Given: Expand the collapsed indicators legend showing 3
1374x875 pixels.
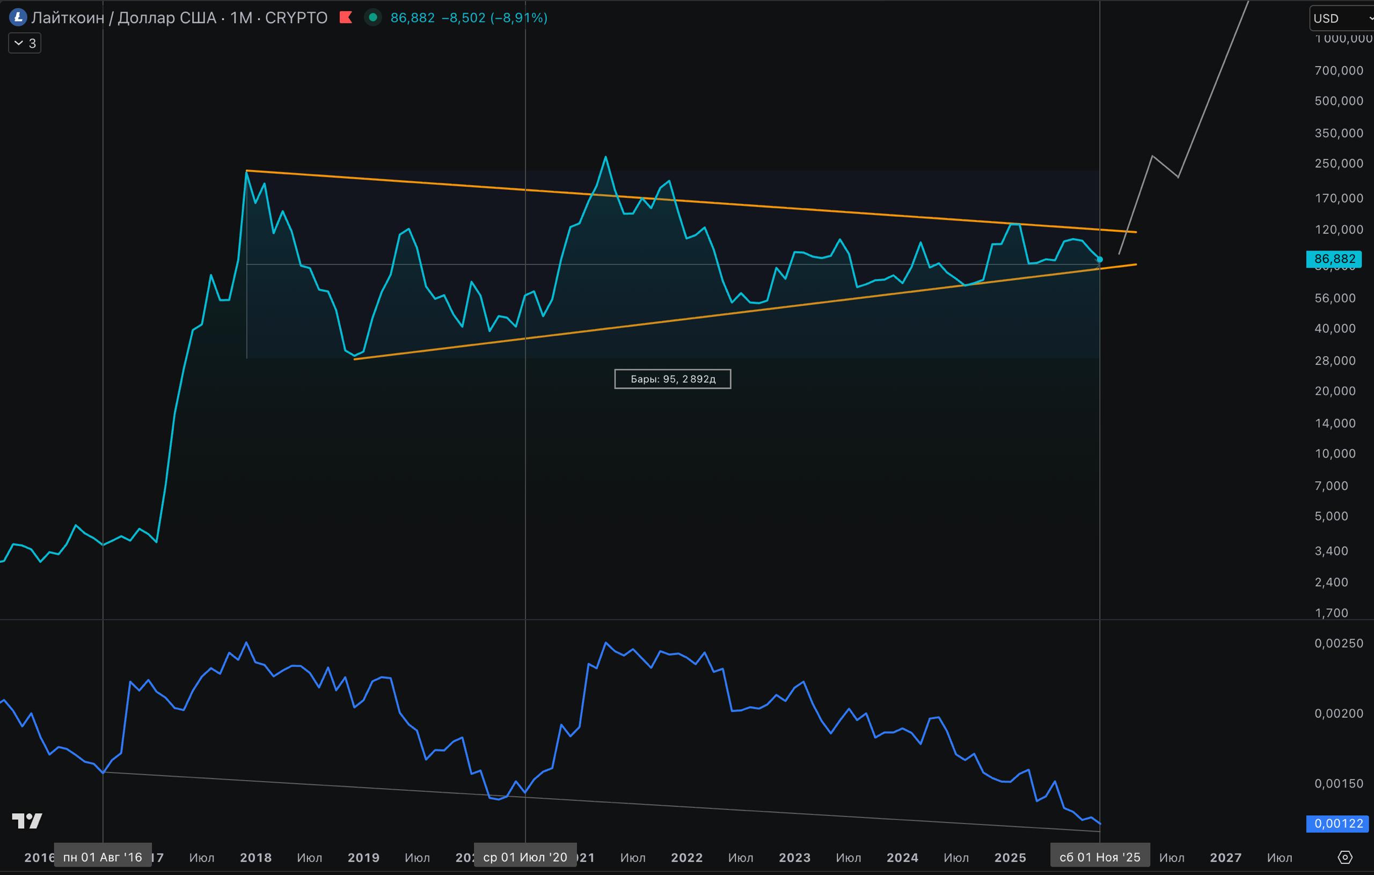Looking at the screenshot, I should click(x=25, y=43).
